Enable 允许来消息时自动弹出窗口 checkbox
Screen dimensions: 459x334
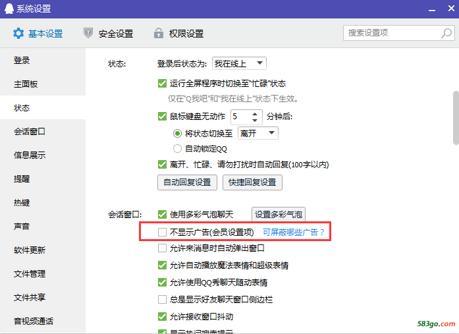pyautogui.click(x=162, y=248)
